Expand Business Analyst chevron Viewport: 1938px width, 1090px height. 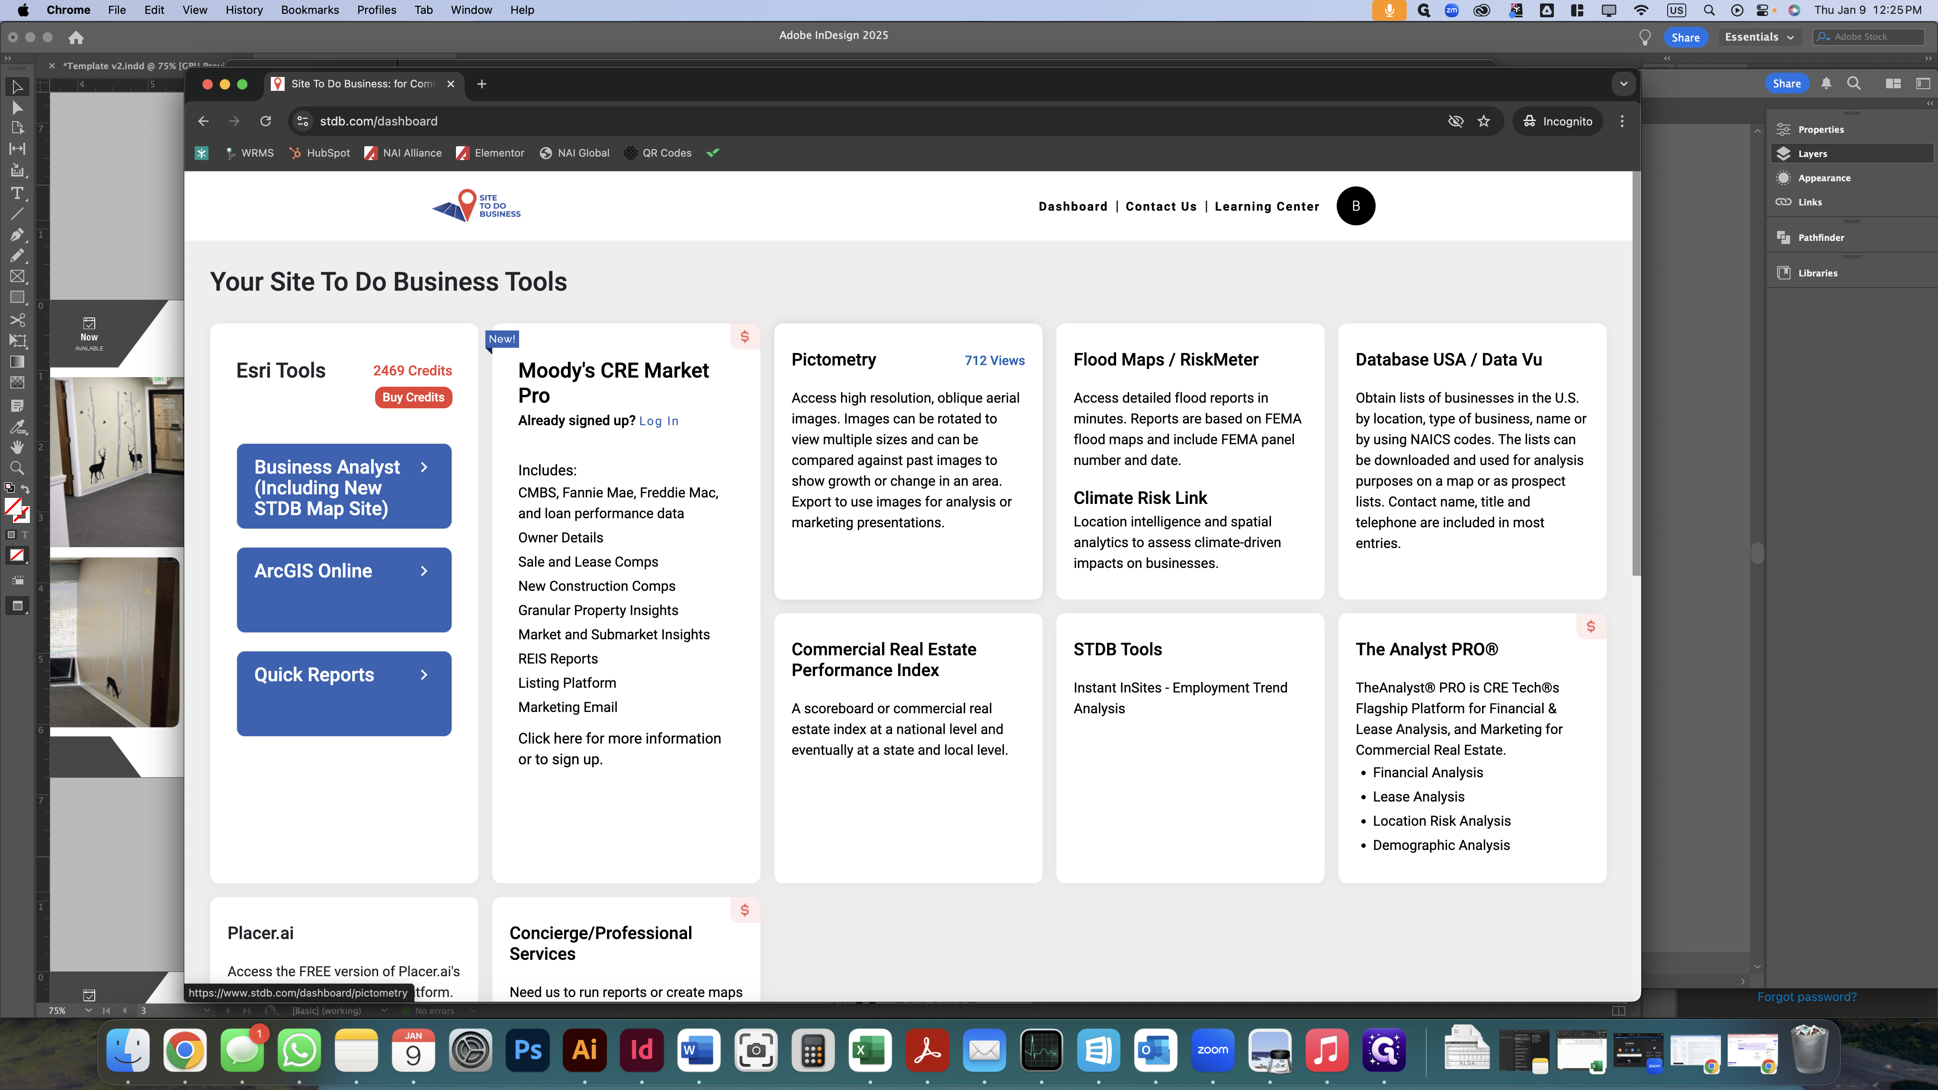pyautogui.click(x=424, y=467)
